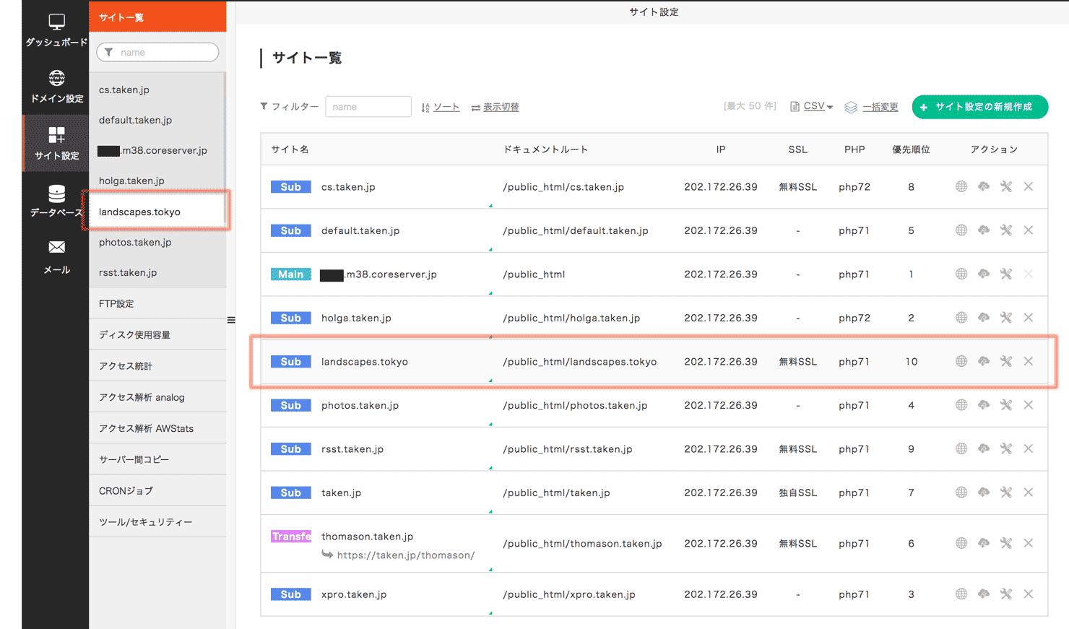
Task: Select photos.taken.jp in the sidebar
Action: [x=157, y=242]
